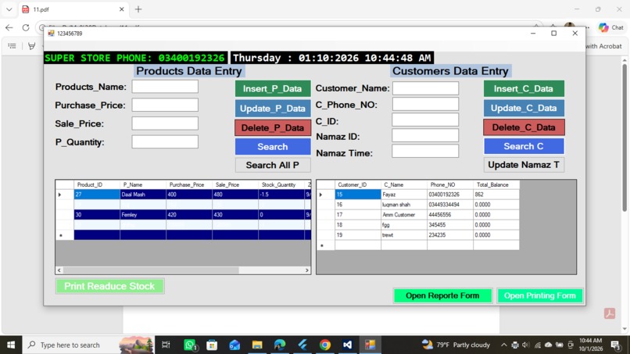Screen dimensions: 630x354
Task: Show hidden system tray icons
Action: point(504,345)
